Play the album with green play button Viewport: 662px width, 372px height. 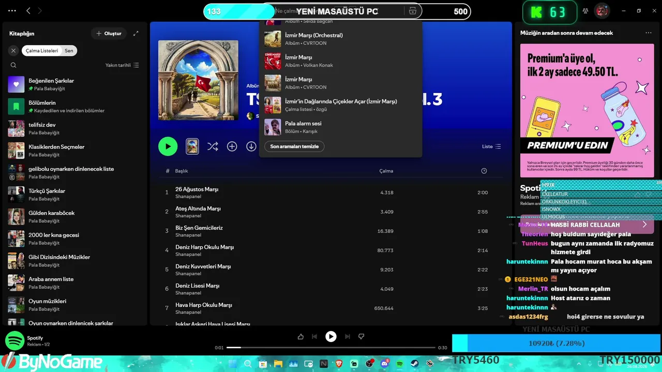168,146
